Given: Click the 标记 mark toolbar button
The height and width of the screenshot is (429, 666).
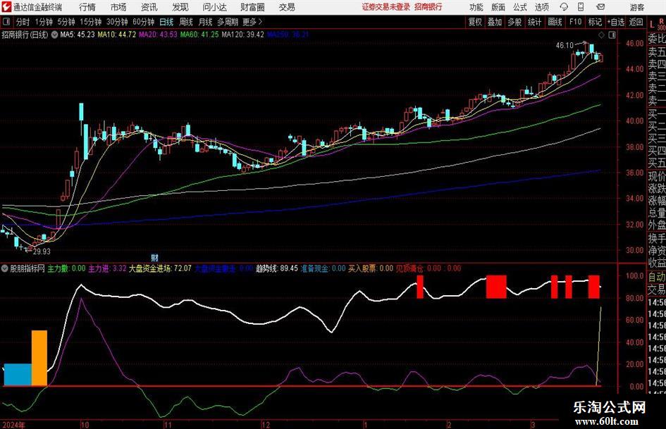Looking at the screenshot, I should click(595, 22).
